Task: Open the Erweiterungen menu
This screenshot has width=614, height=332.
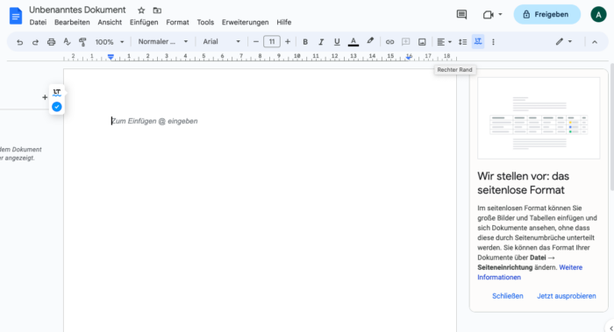Action: [245, 22]
